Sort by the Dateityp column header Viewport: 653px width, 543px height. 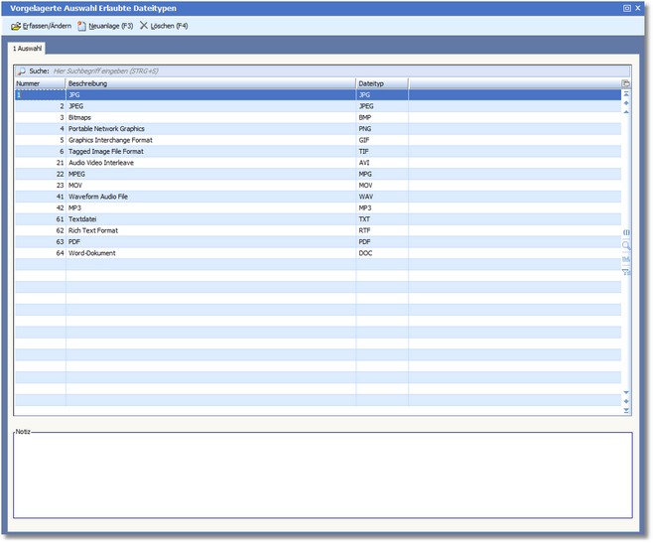(x=382, y=83)
